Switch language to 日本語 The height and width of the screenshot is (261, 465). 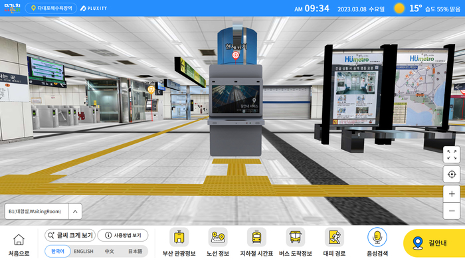[135, 251]
